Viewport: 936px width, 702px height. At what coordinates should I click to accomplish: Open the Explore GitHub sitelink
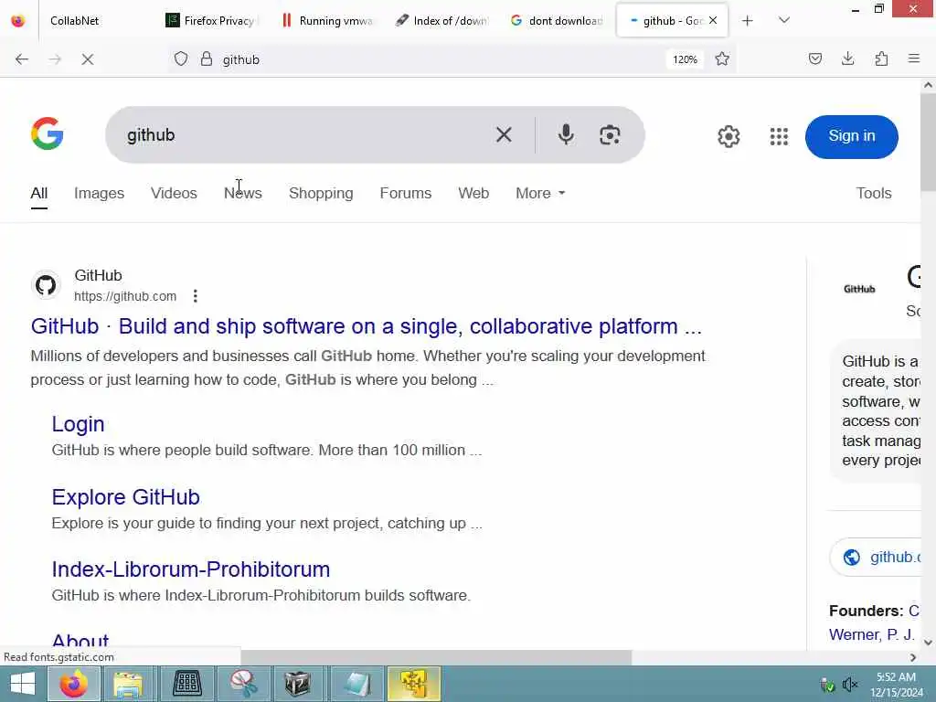point(126,496)
